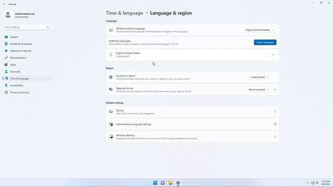Click the English (United States) language entry

[193, 55]
